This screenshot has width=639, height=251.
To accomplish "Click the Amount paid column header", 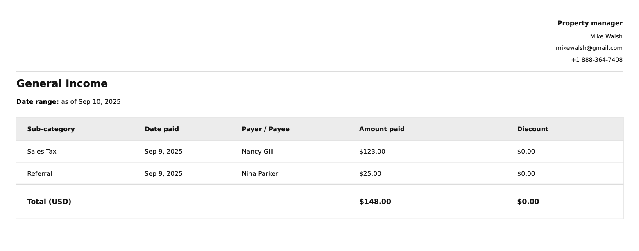I will 382,129.
